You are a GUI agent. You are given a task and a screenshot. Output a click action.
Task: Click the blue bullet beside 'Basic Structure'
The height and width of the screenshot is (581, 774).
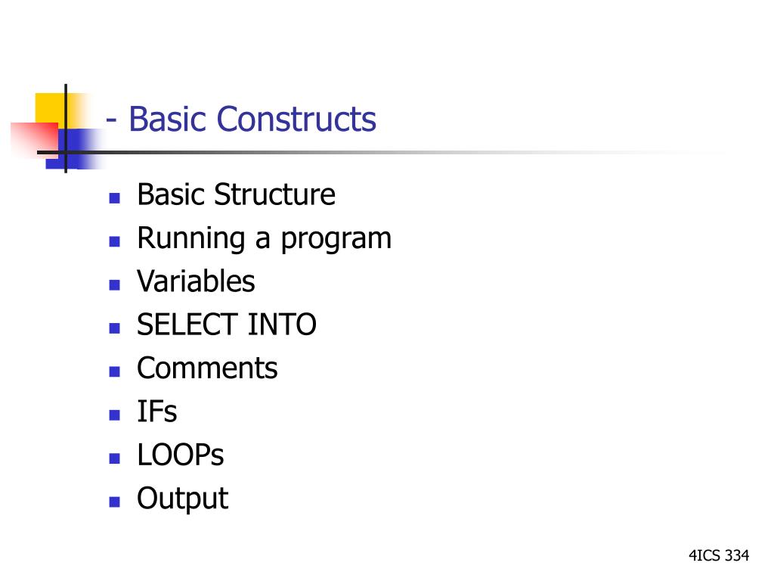pyautogui.click(x=115, y=198)
